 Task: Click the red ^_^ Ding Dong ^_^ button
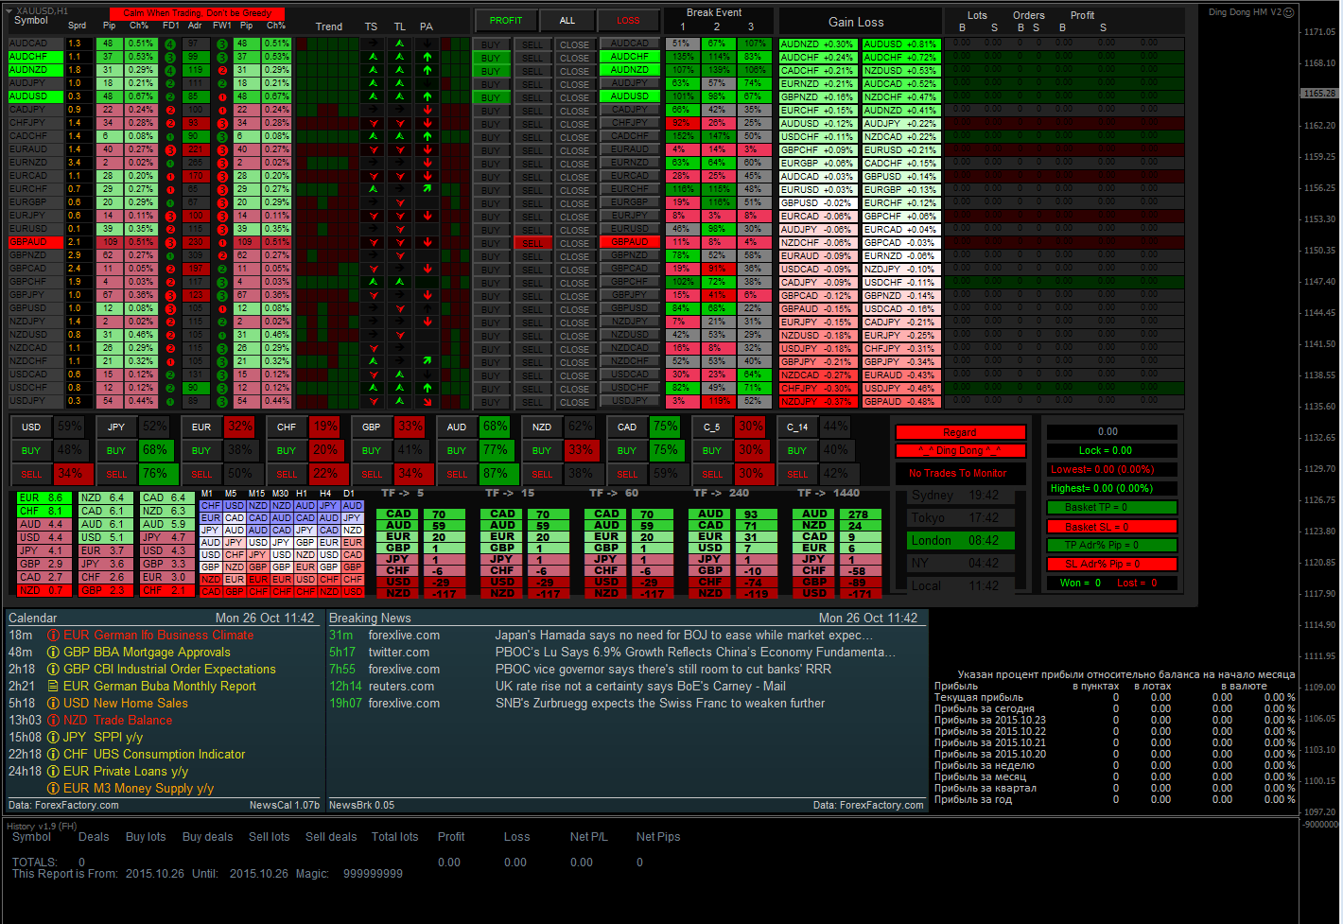(x=960, y=450)
